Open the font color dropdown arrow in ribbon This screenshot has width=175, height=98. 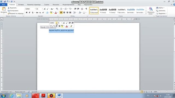(58, 13)
